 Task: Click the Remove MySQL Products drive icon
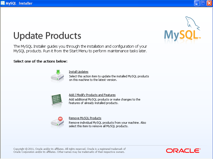57,122
